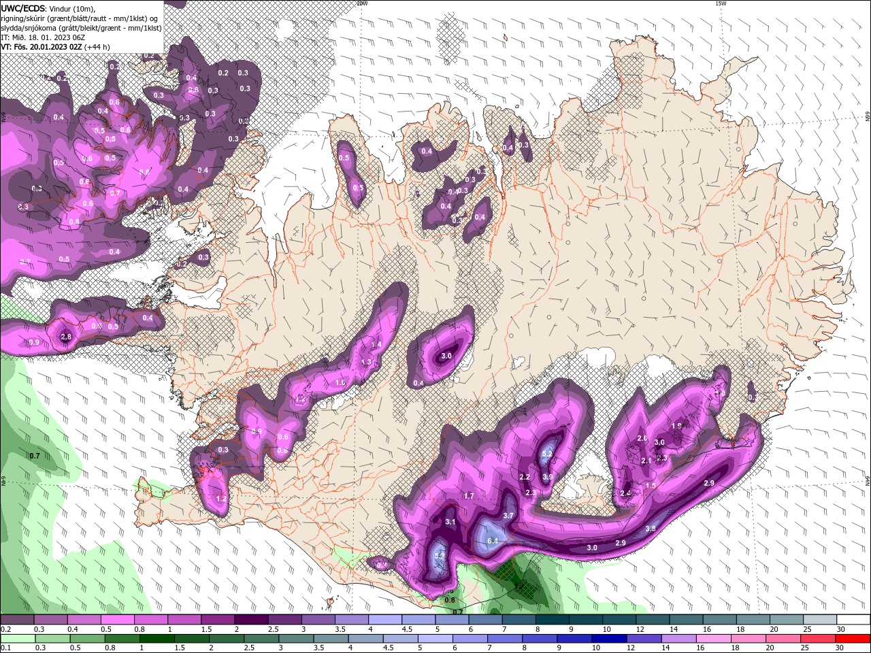Screen dimensions: 871x653
Task: Click the 2.2 precipitation value on the map
Action: (525, 478)
